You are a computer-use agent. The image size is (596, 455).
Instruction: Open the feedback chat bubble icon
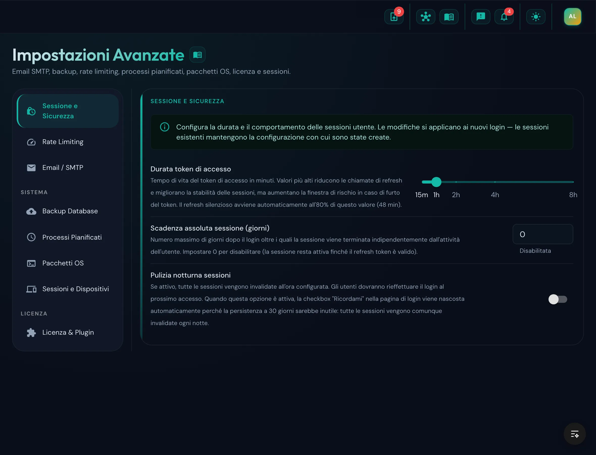(x=481, y=17)
